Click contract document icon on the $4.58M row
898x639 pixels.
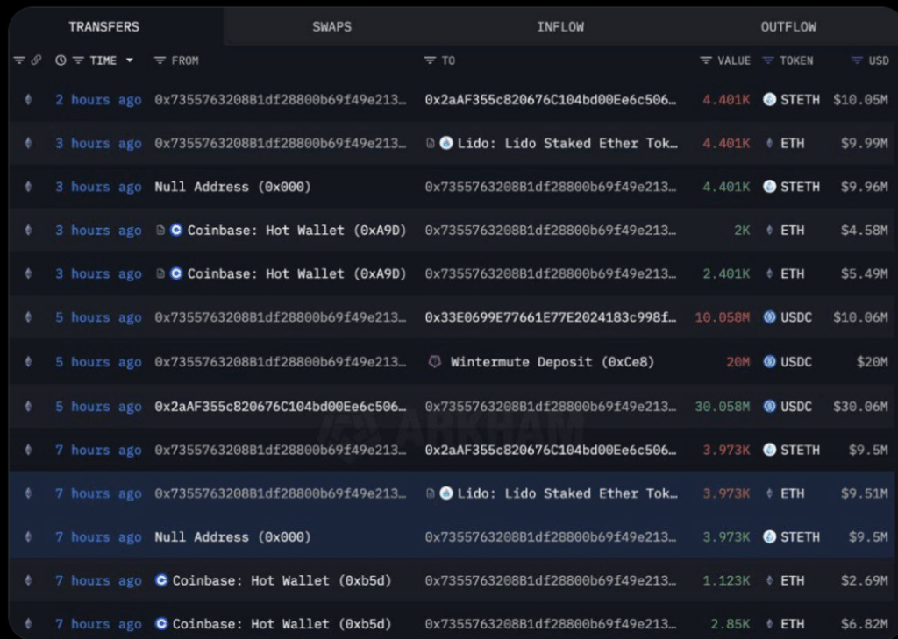click(x=160, y=231)
